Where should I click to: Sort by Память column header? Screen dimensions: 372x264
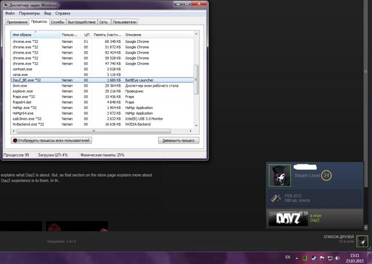[106, 35]
